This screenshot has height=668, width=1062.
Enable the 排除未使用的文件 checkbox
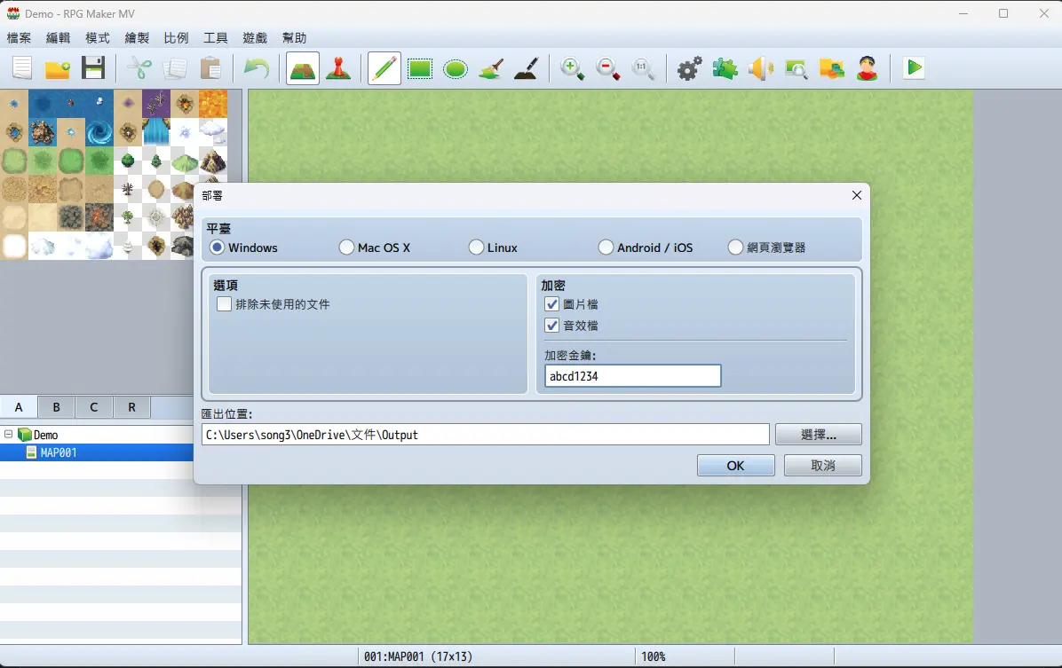coord(225,304)
